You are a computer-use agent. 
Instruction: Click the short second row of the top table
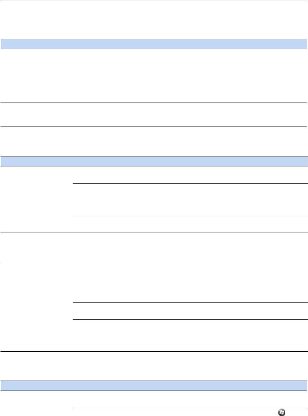click(153, 114)
